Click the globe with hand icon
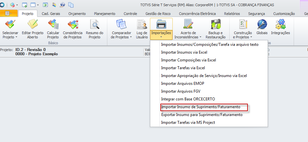This screenshot has width=308, height=142. coord(63,5)
